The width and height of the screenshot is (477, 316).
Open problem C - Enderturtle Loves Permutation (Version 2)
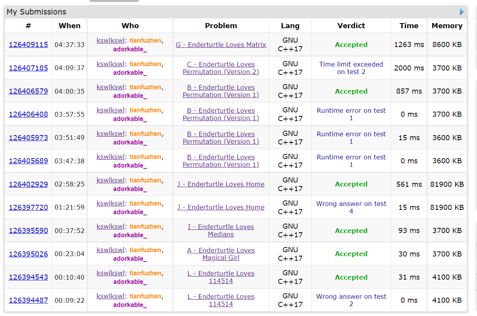tap(221, 68)
